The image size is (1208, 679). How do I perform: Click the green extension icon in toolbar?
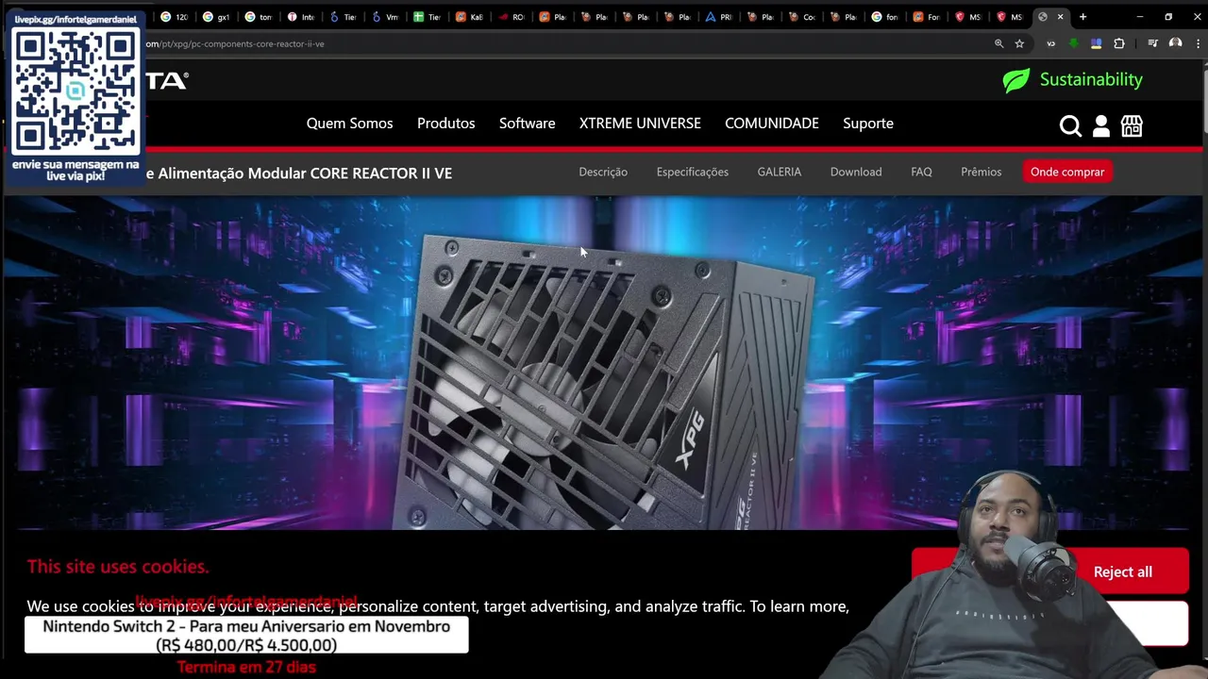coord(1074,43)
